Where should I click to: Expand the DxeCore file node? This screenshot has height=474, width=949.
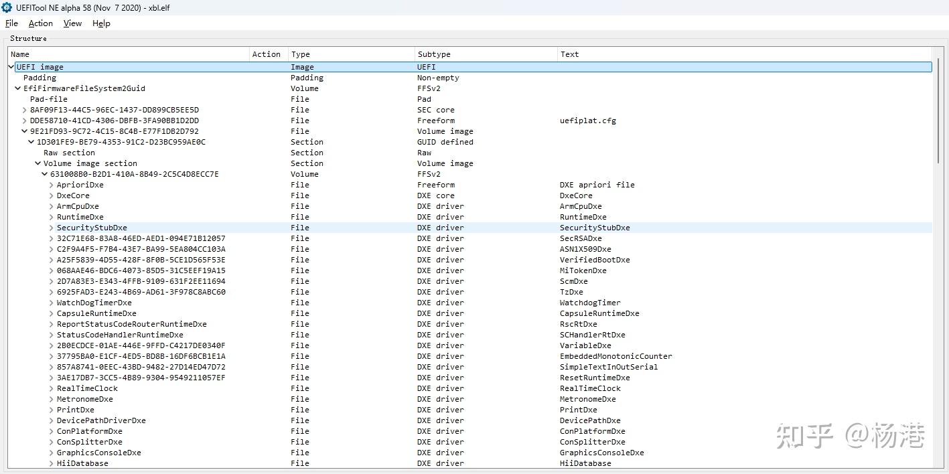(x=51, y=195)
